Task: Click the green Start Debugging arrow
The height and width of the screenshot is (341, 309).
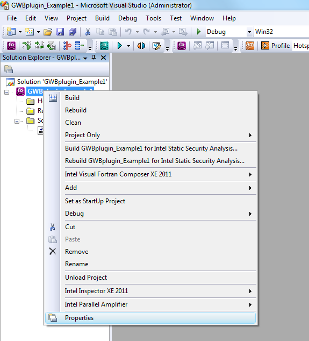Action: [199, 32]
